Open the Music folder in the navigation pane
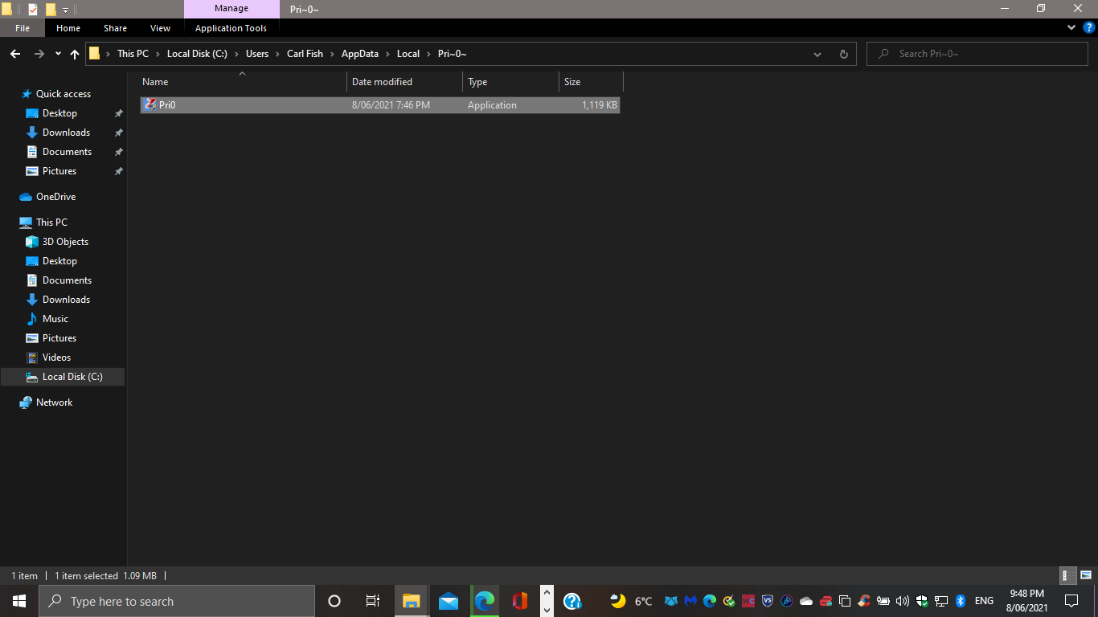 (x=55, y=319)
